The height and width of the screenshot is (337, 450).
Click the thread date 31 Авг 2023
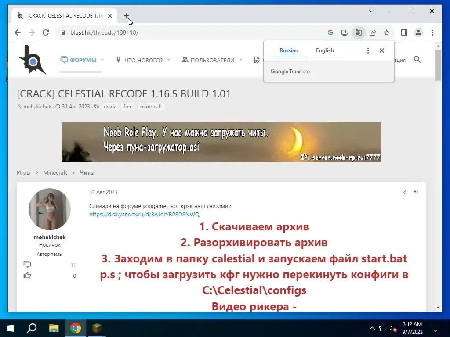pyautogui.click(x=76, y=107)
